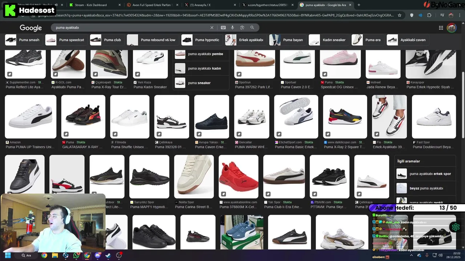Viewport: 465px width, 261px height.
Task: Open the Fast Spor Puma Doublecourt image
Action: coord(434,117)
